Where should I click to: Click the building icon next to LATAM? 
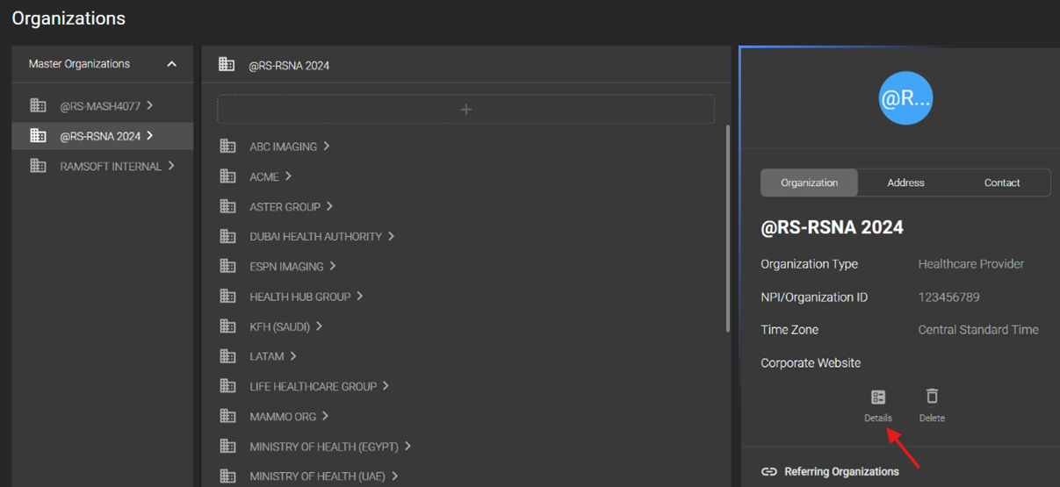[x=228, y=356]
